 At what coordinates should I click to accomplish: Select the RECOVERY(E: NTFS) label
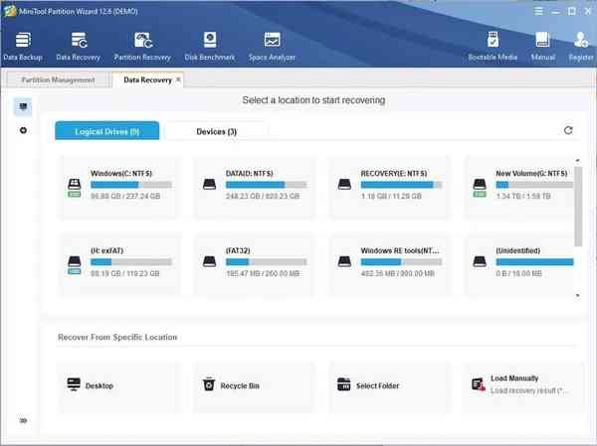click(x=394, y=174)
